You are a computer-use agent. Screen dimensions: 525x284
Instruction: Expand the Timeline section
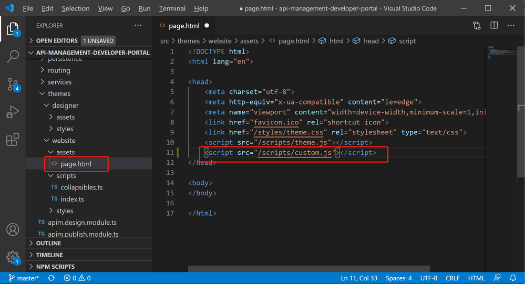pyautogui.click(x=89, y=255)
